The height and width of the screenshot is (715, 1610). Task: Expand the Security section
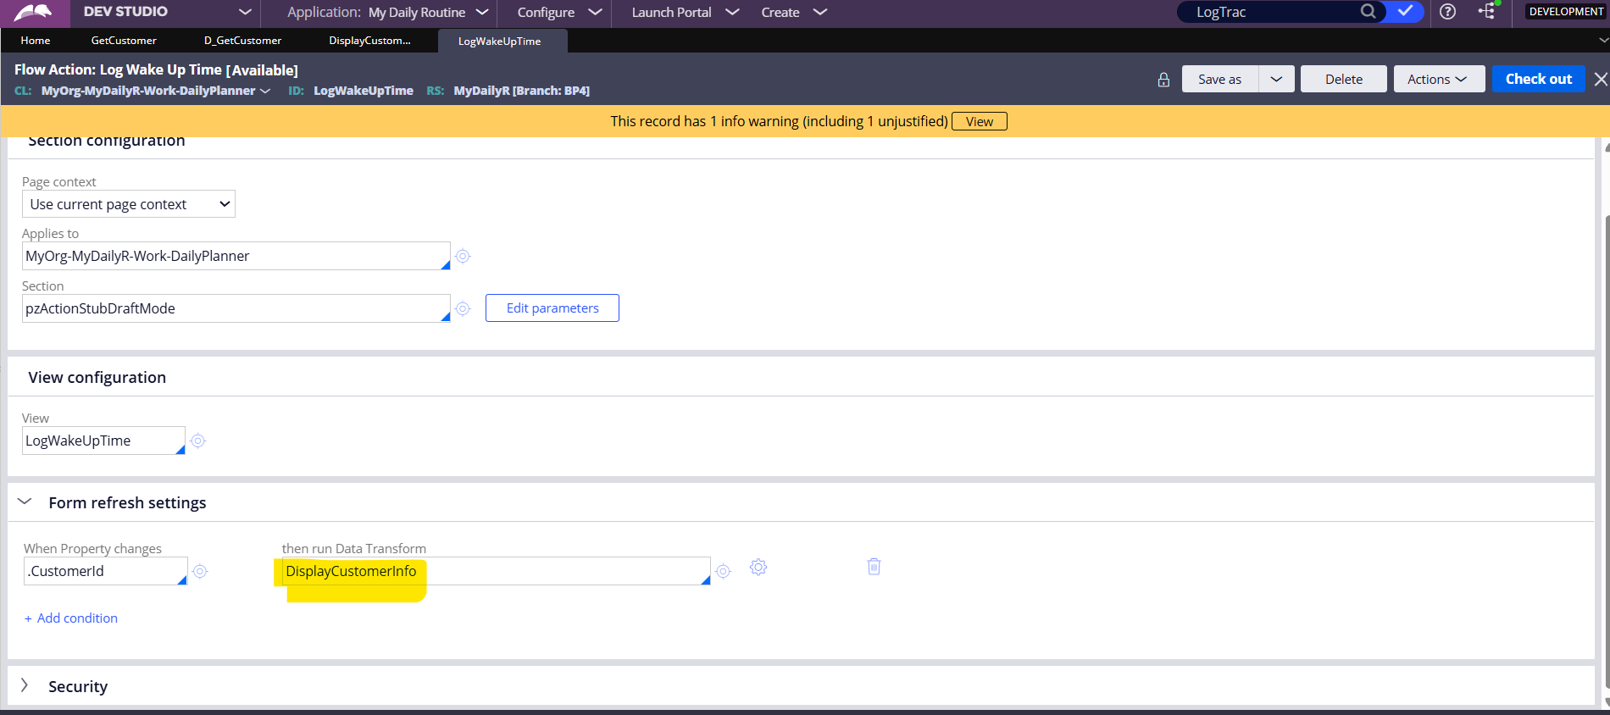pyautogui.click(x=25, y=685)
